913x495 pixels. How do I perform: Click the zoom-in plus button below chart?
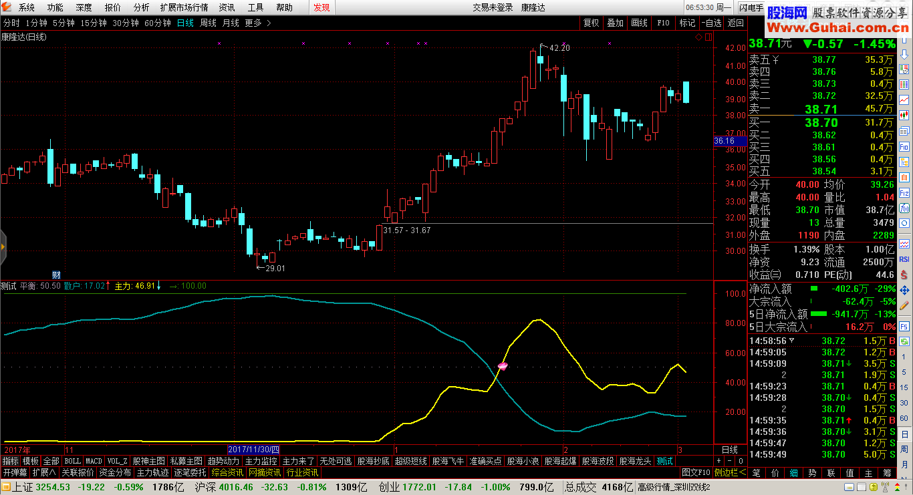719,461
